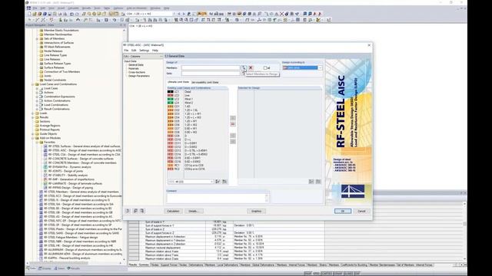Viewport: 492px width, 276px height.
Task: Click the second icon under Selected for Design list
Action: pos(318,182)
